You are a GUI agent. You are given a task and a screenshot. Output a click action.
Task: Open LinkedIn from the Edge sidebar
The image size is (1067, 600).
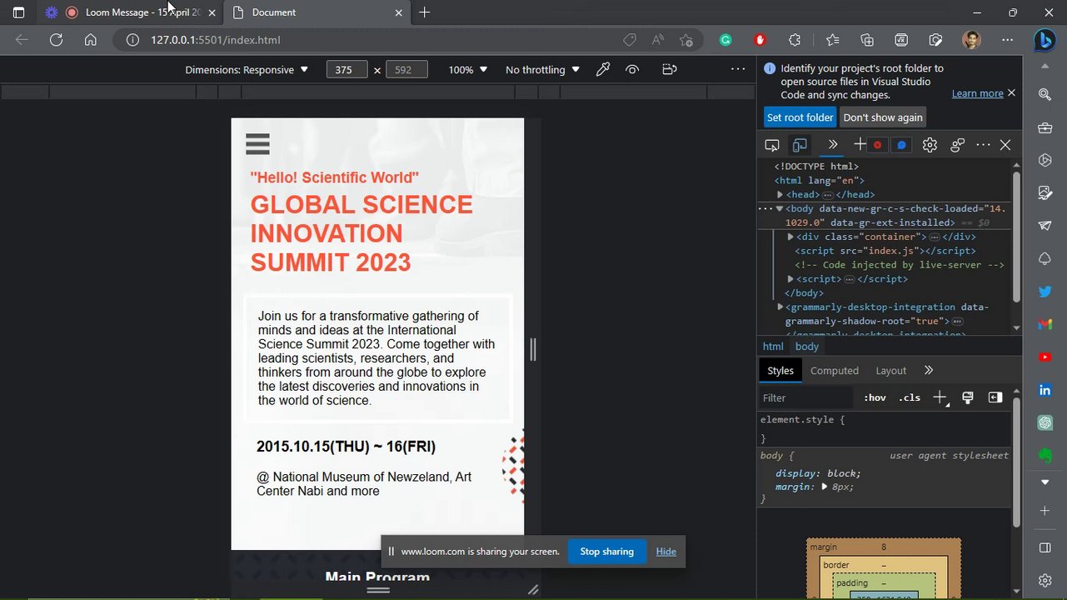[1045, 390]
